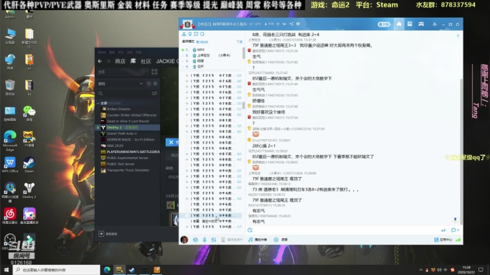Click scroll-to-bottom button in chat

pos(455,219)
